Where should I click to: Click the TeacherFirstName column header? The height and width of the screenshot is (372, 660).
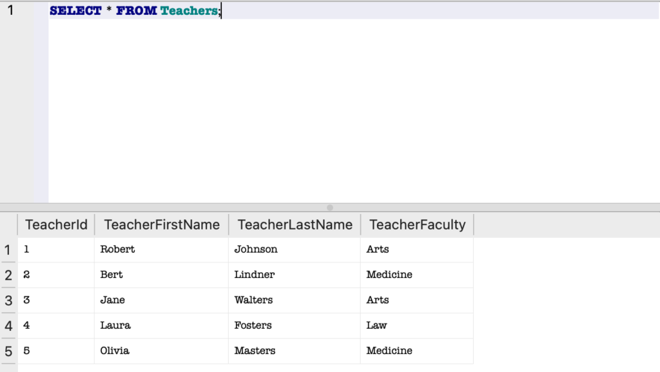click(x=161, y=224)
